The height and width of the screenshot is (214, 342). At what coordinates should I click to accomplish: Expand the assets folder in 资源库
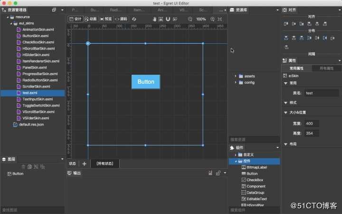click(235, 76)
